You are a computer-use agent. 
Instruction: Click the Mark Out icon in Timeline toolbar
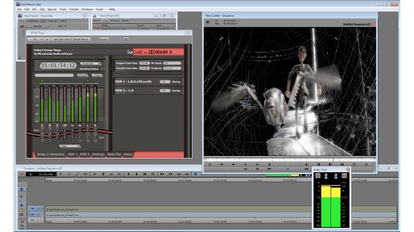pos(136,174)
